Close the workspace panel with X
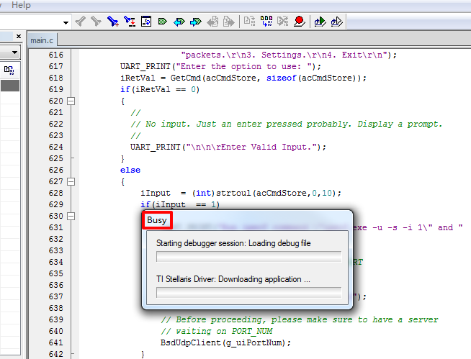This screenshot has height=359, width=471. tap(19, 36)
